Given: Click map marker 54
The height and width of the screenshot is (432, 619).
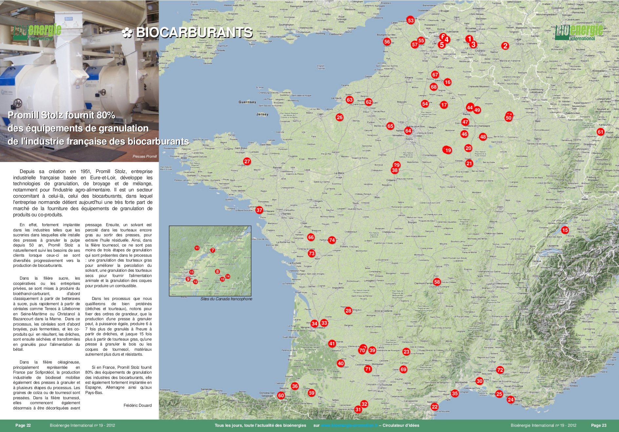Looking at the screenshot, I should [x=425, y=104].
